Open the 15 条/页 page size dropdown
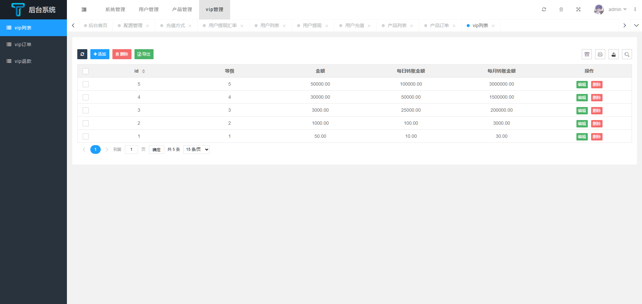Image resolution: width=642 pixels, height=304 pixels. coord(197,149)
